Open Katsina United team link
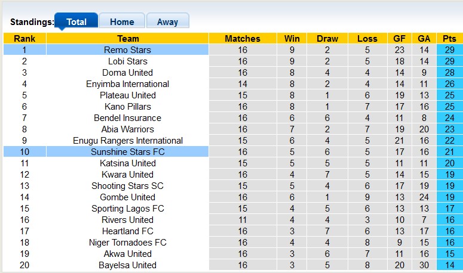 point(127,163)
